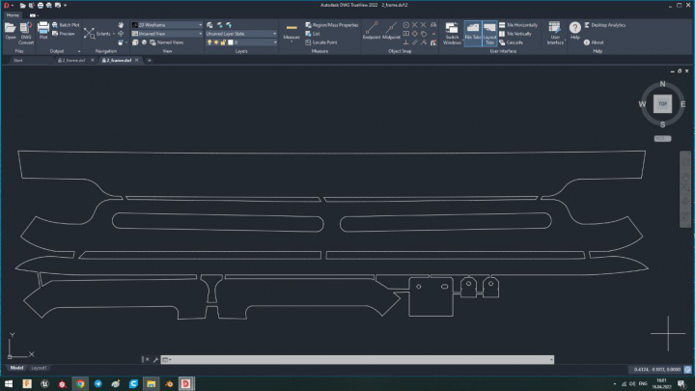
Task: Switch to the first 2_frame.dxf tab
Action: coord(71,60)
